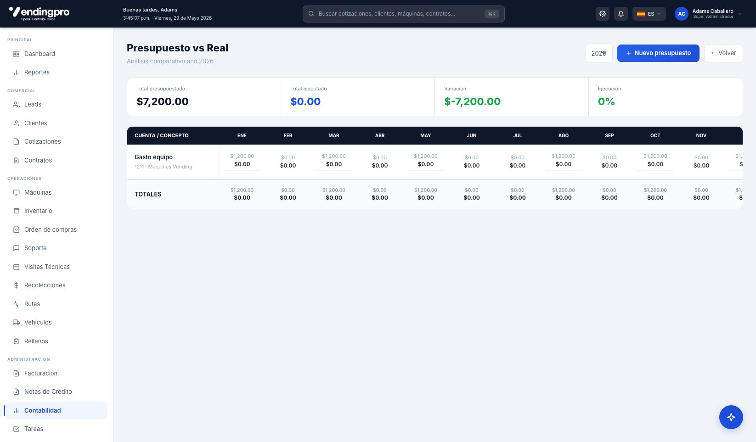
Task: Click the magnifier icon in search bar
Action: pos(311,14)
